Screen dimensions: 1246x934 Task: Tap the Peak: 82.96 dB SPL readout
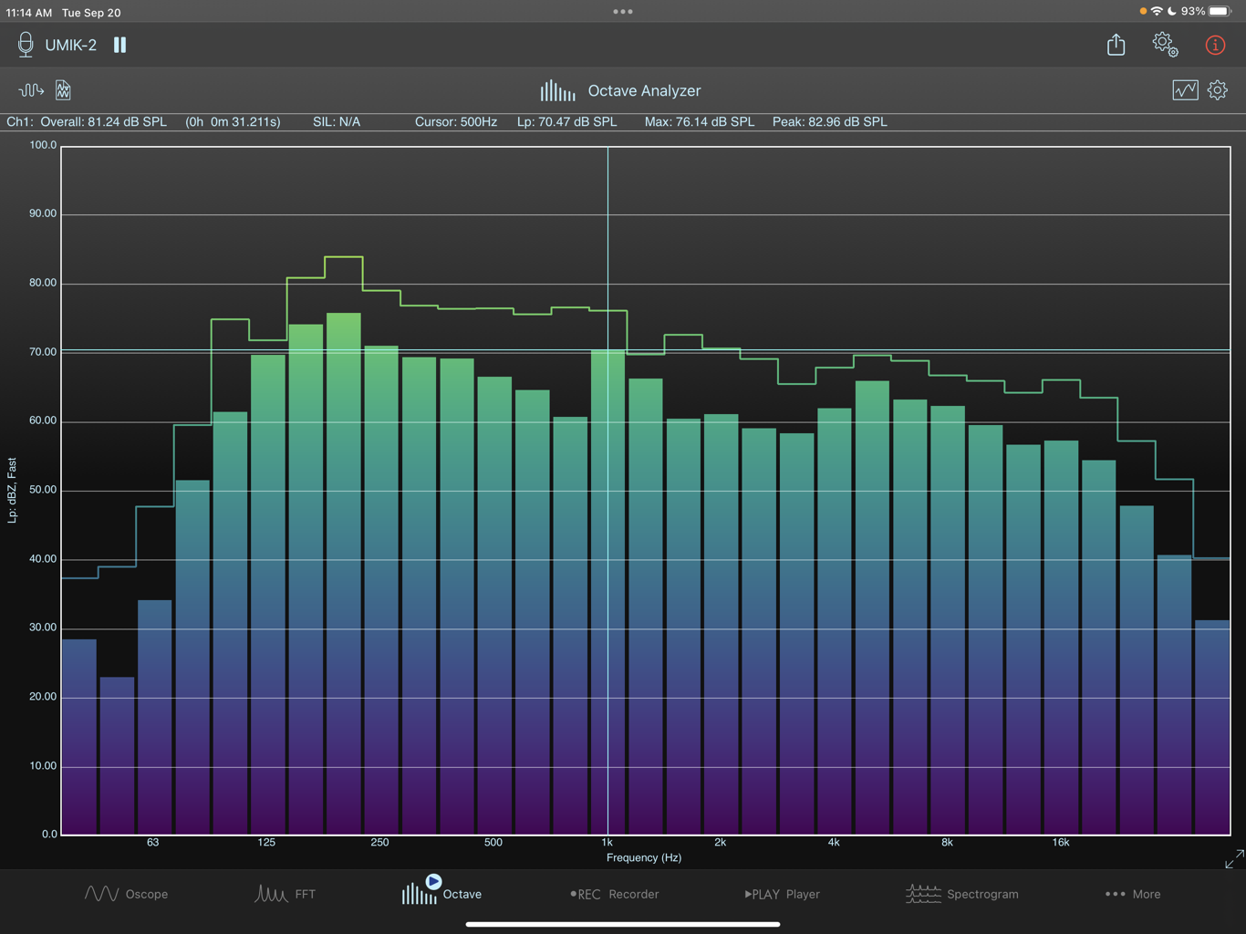[829, 121]
